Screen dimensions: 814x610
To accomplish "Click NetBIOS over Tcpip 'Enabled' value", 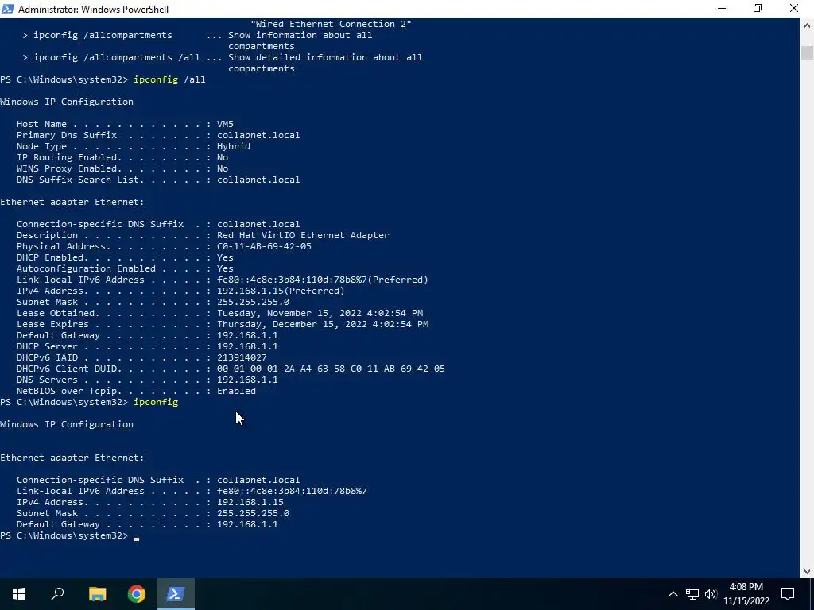I will pos(236,391).
